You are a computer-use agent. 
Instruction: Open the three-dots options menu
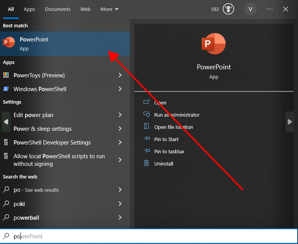tap(270, 9)
